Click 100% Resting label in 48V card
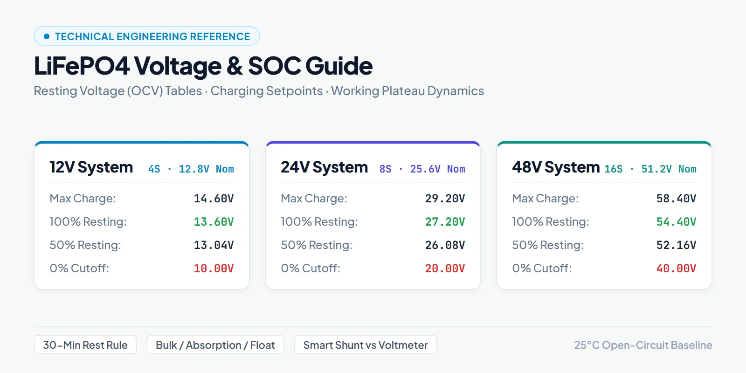The image size is (746, 373). pyautogui.click(x=551, y=222)
